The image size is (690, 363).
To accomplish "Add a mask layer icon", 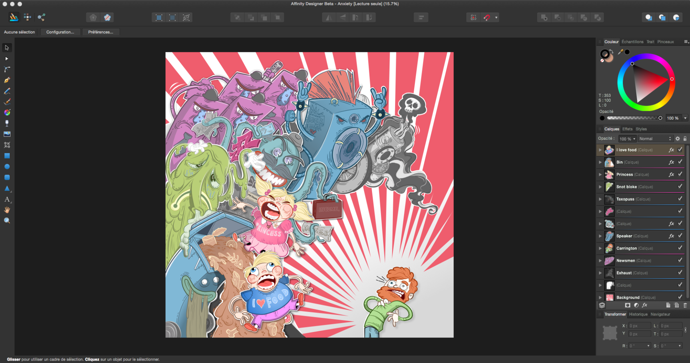I will pos(628,305).
